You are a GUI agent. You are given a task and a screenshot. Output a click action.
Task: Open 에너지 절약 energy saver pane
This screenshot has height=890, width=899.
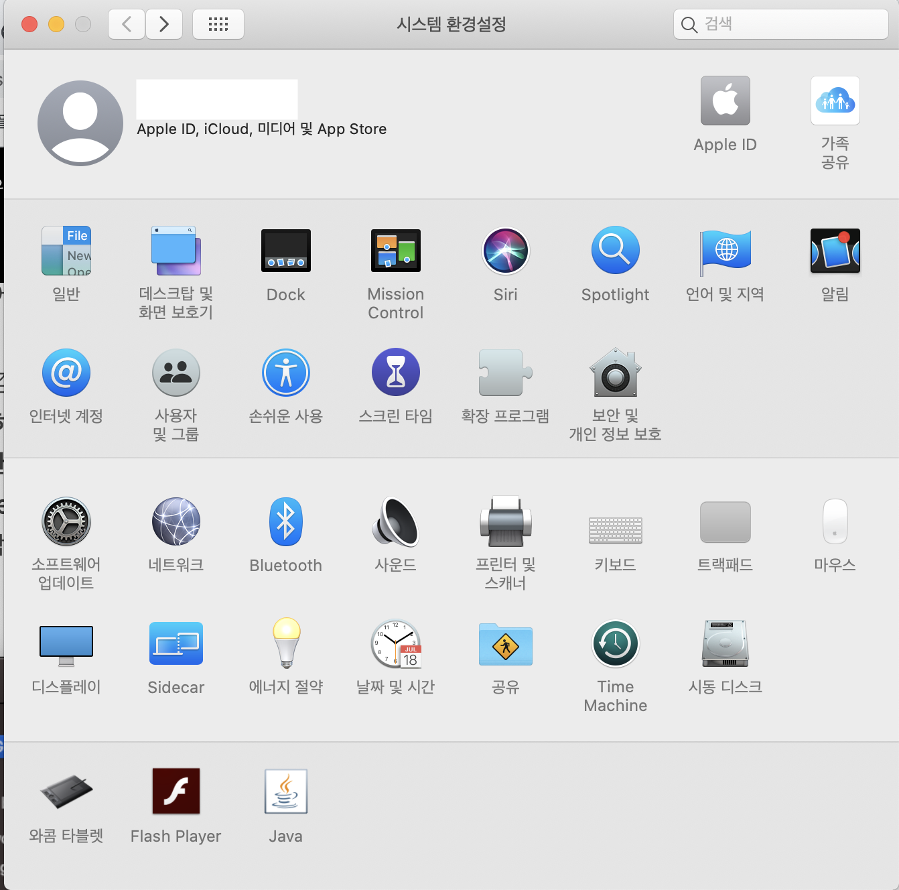[286, 643]
